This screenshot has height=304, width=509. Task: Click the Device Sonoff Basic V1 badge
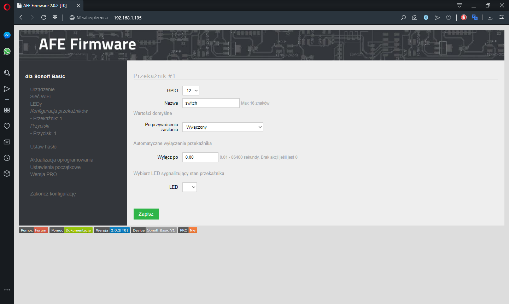[x=154, y=230]
